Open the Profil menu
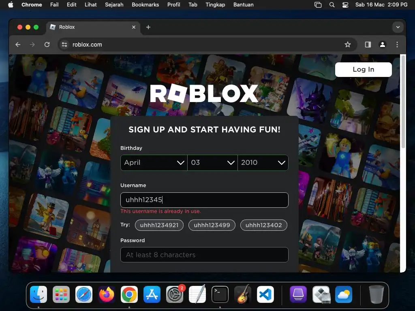Screen dimensions: 415x311 click(173, 5)
